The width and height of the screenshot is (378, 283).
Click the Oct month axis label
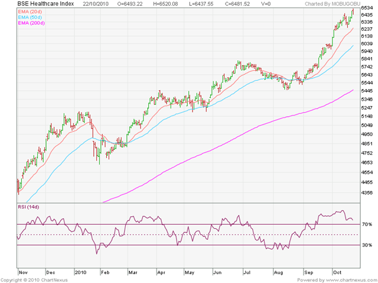(x=337, y=272)
